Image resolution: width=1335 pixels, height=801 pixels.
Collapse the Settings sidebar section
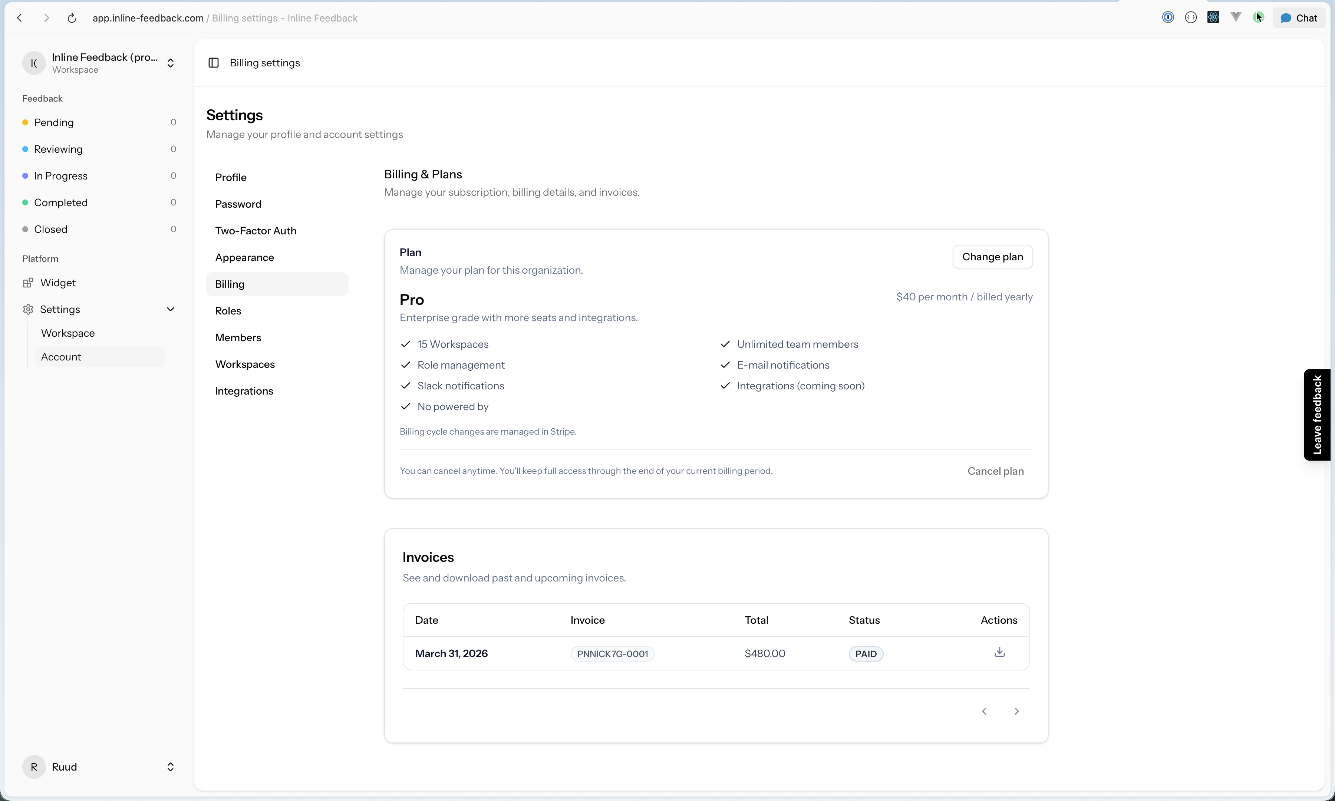coord(171,309)
